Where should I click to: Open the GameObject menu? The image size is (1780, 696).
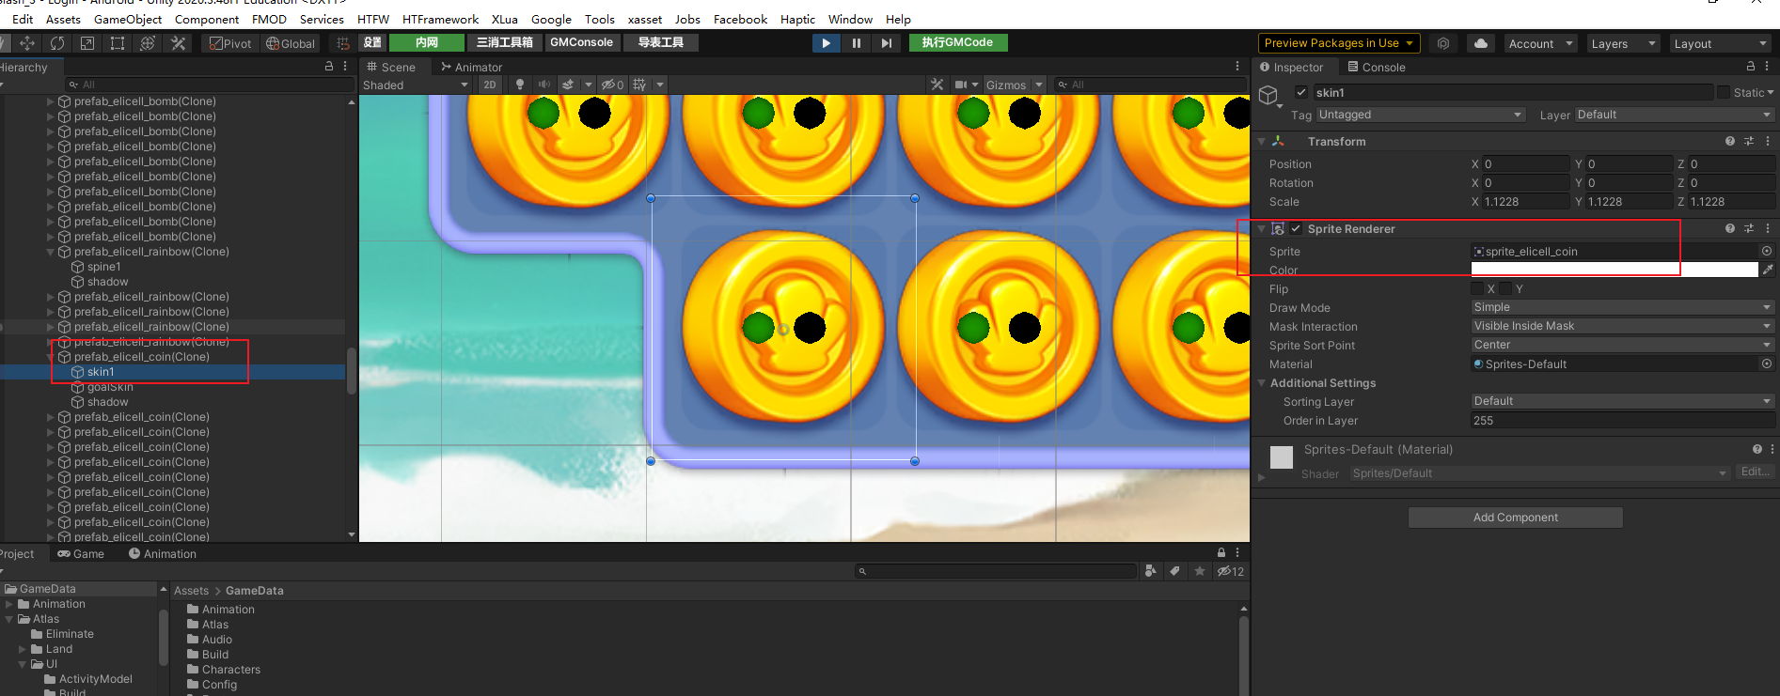click(128, 19)
